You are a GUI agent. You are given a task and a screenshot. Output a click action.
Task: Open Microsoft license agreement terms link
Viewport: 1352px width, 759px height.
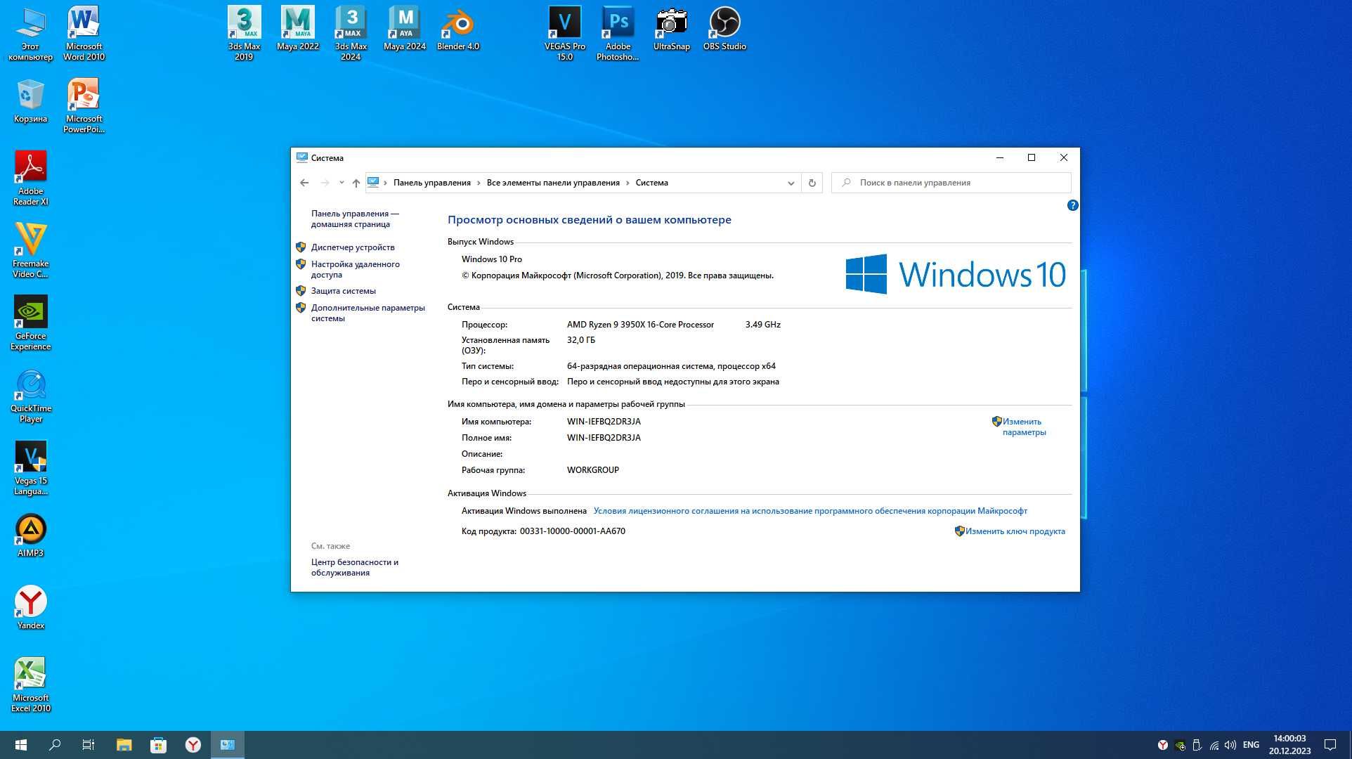pos(810,511)
